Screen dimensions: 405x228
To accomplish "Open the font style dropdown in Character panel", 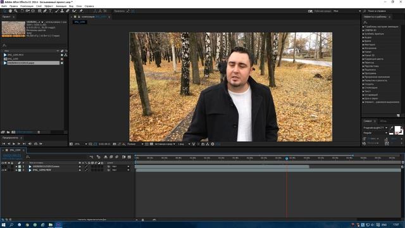I will click(x=375, y=133).
